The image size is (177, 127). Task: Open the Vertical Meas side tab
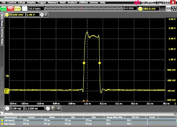pyautogui.click(x=2, y=36)
